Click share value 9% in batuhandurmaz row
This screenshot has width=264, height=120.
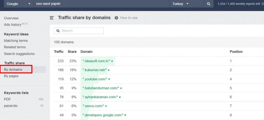tap(74, 88)
